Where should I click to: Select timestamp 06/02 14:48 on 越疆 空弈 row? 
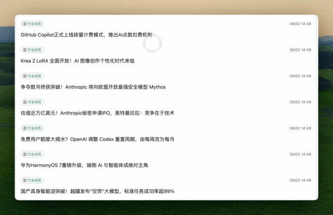[x=300, y=180]
